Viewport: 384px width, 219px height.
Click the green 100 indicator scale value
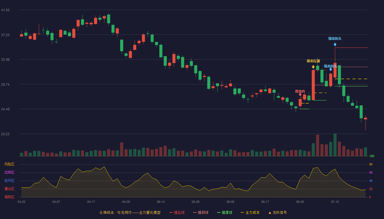(x=372, y=156)
